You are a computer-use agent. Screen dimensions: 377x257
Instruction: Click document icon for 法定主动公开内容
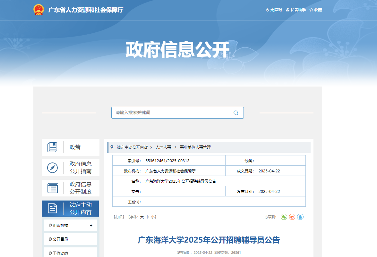point(52,209)
